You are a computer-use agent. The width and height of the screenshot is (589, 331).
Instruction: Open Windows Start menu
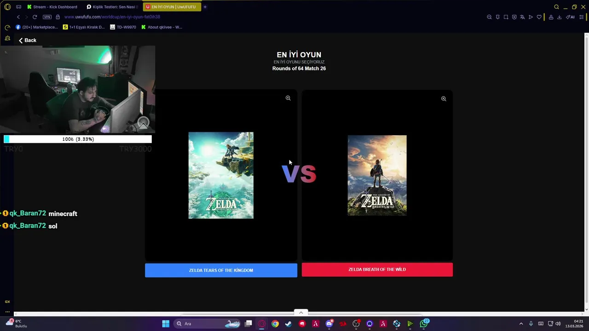[x=166, y=324]
